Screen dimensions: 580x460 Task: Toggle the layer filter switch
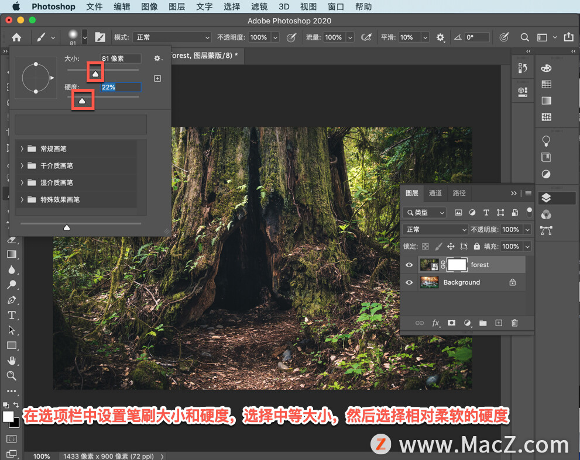pos(529,212)
